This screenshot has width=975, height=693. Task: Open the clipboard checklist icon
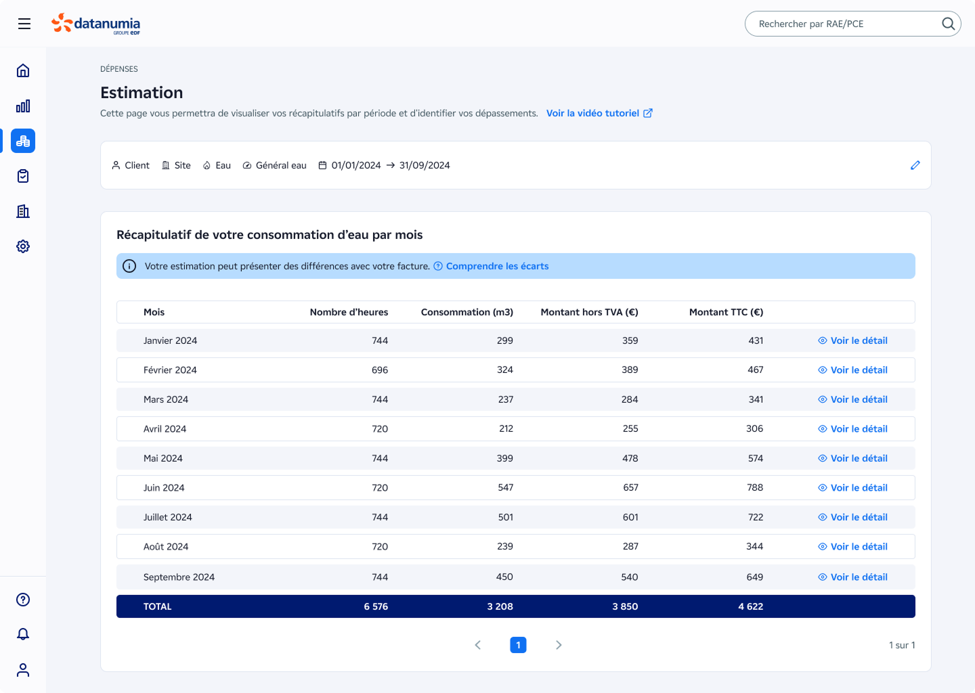[23, 176]
